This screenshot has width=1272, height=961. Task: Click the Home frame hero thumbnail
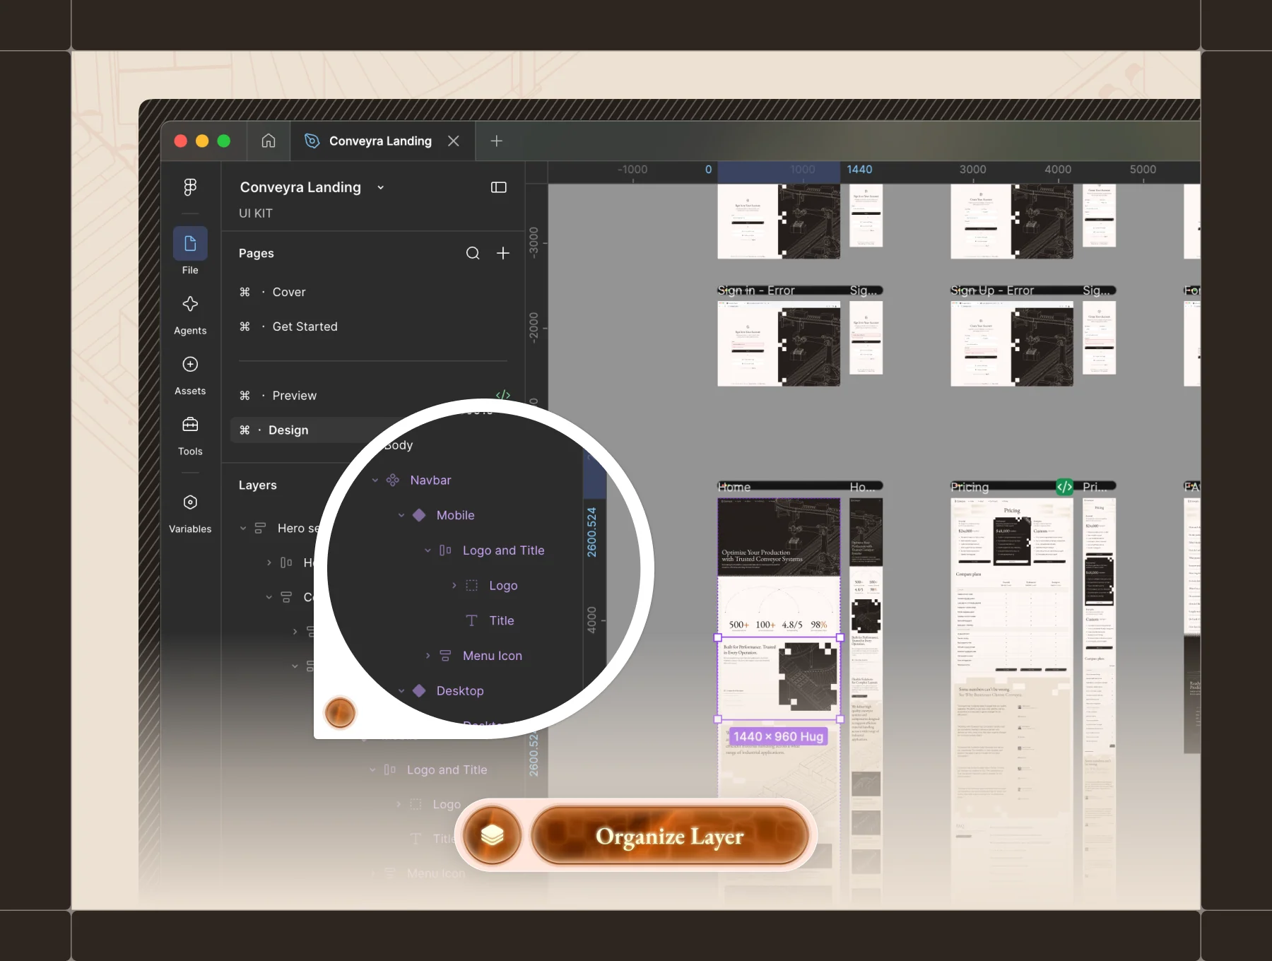click(779, 537)
